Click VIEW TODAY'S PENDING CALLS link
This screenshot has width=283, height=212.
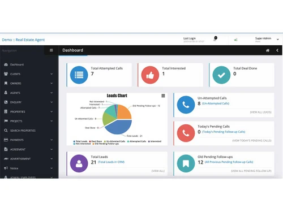coord(252,141)
